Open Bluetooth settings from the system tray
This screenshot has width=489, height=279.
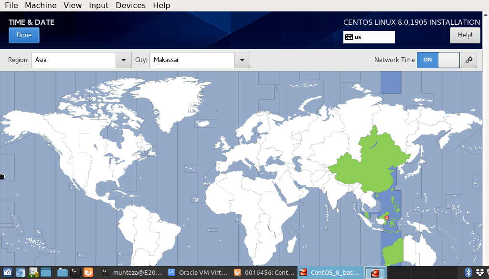coord(468,272)
